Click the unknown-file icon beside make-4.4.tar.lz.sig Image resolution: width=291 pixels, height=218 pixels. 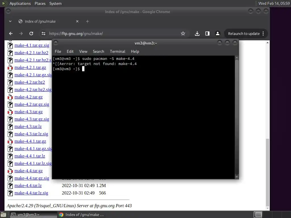click(x=10, y=193)
